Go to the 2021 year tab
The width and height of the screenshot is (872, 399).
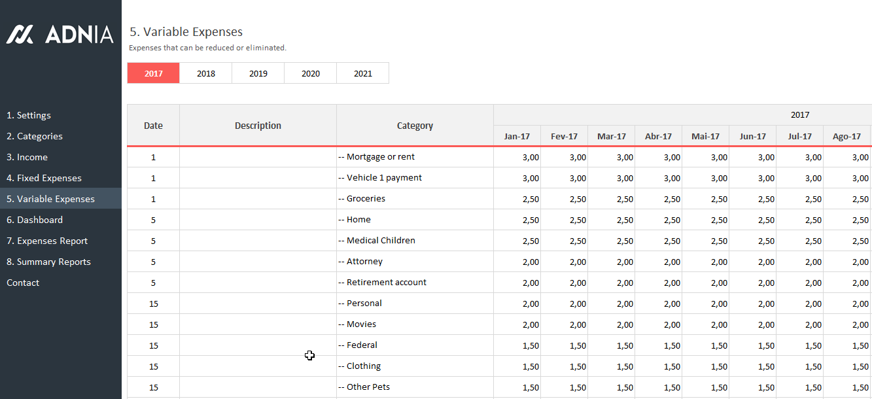click(362, 73)
